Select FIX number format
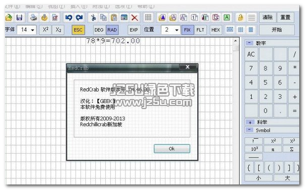 pyautogui.click(x=187, y=30)
